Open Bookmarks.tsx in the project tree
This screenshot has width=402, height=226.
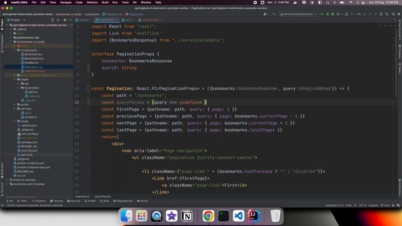pyautogui.click(x=34, y=58)
